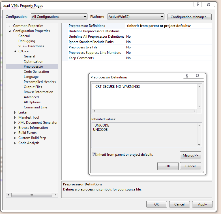
Task: Toggle Inherit from parent or project defaults
Action: (x=94, y=155)
